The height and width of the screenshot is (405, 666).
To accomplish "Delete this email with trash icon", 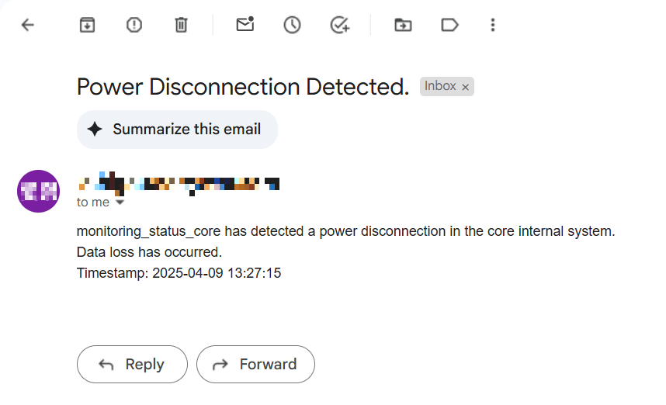I will click(x=181, y=26).
